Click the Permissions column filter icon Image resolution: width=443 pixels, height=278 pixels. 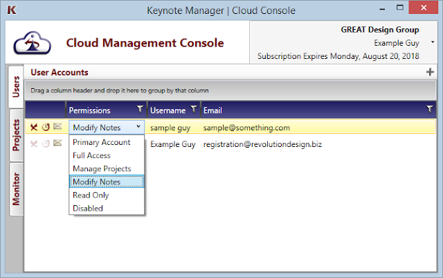[141, 110]
